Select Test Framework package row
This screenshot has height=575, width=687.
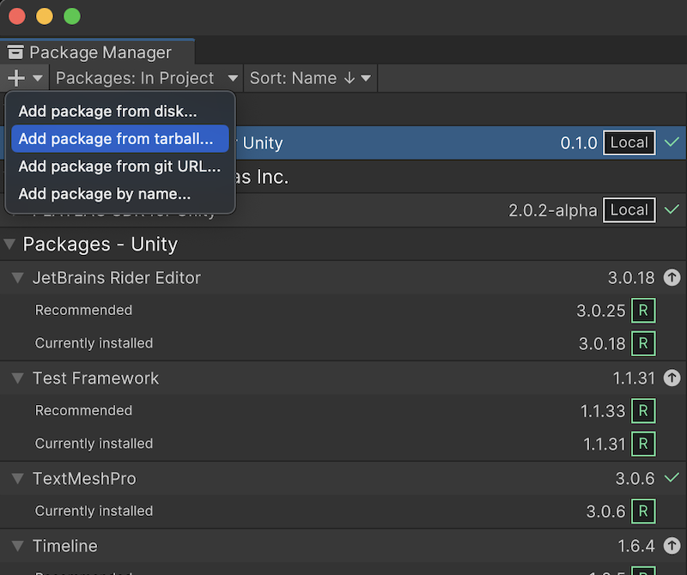click(x=343, y=378)
